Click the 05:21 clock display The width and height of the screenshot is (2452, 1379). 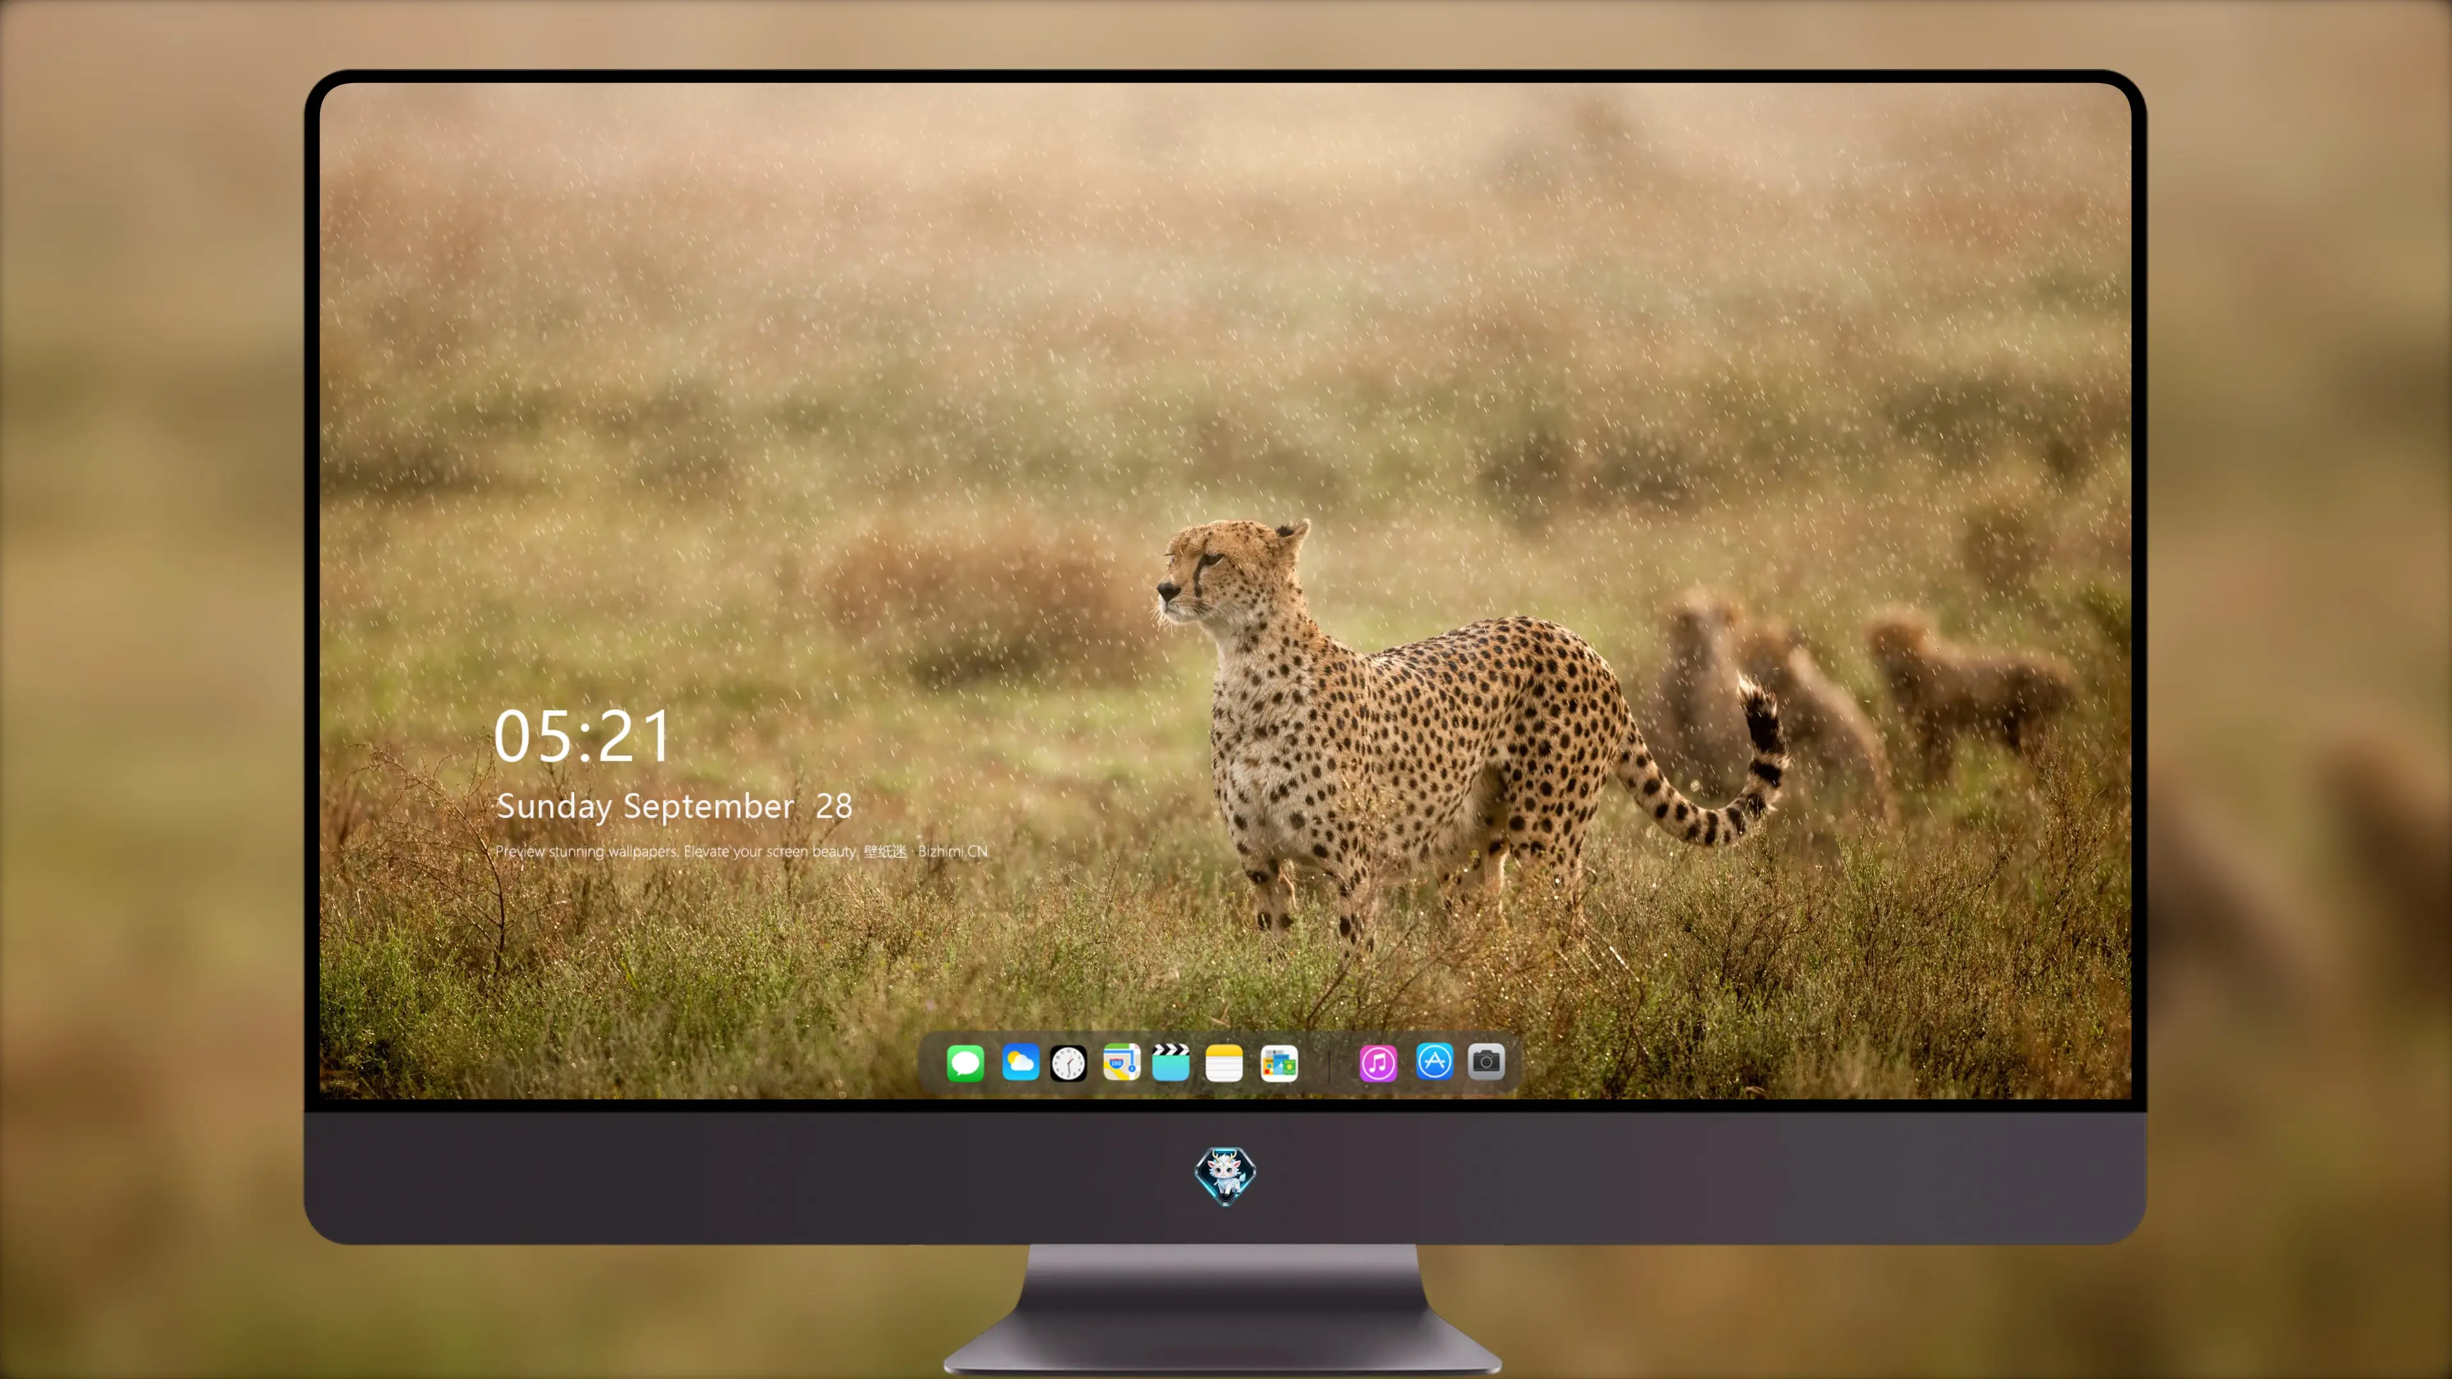582,737
